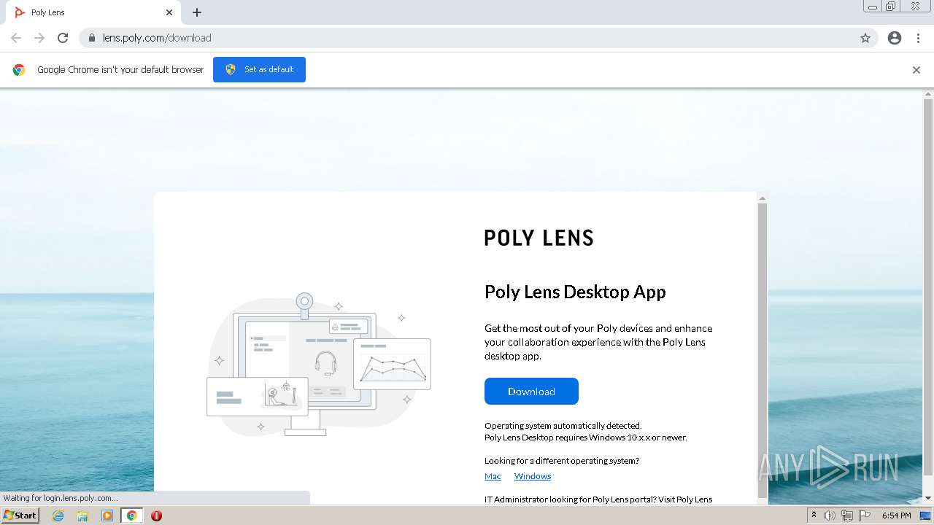Open the Chrome three-dot menu

918,38
